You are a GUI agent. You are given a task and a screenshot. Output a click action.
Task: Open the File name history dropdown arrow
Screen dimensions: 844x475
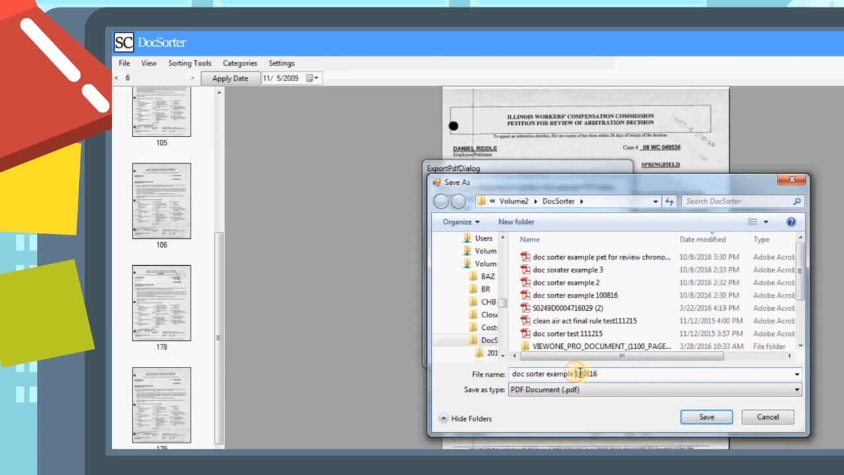[x=797, y=374]
